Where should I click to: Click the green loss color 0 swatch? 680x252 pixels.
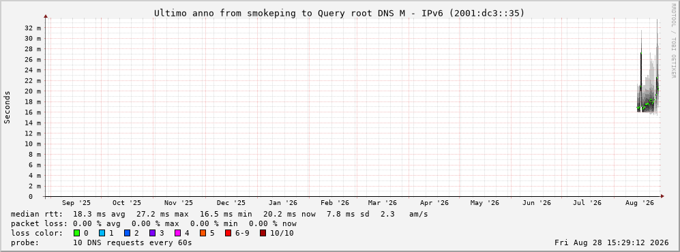[x=77, y=234]
